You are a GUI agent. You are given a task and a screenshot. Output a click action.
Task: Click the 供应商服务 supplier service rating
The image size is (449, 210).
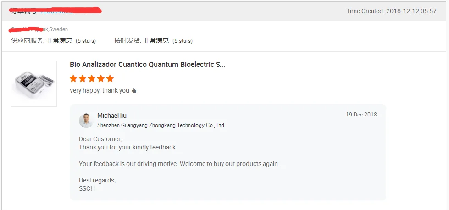pos(53,40)
